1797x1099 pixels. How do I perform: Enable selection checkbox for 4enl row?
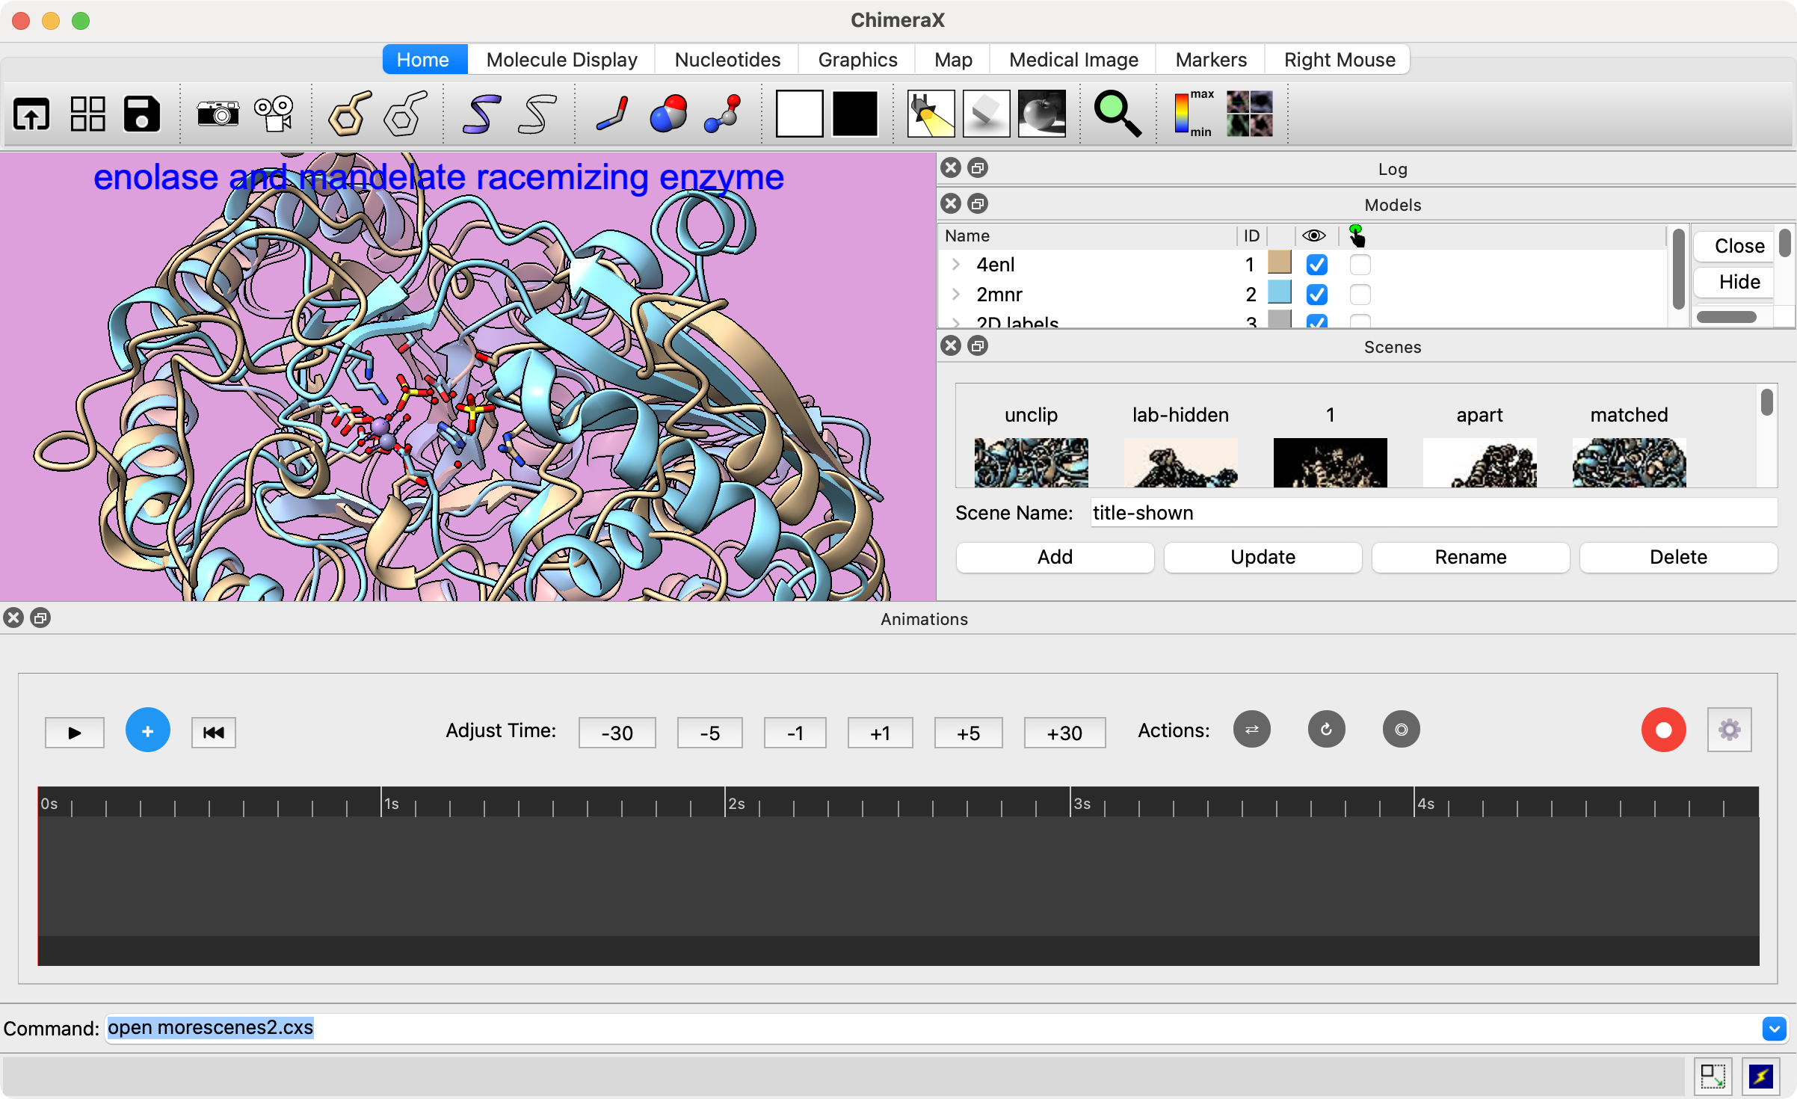click(1360, 265)
